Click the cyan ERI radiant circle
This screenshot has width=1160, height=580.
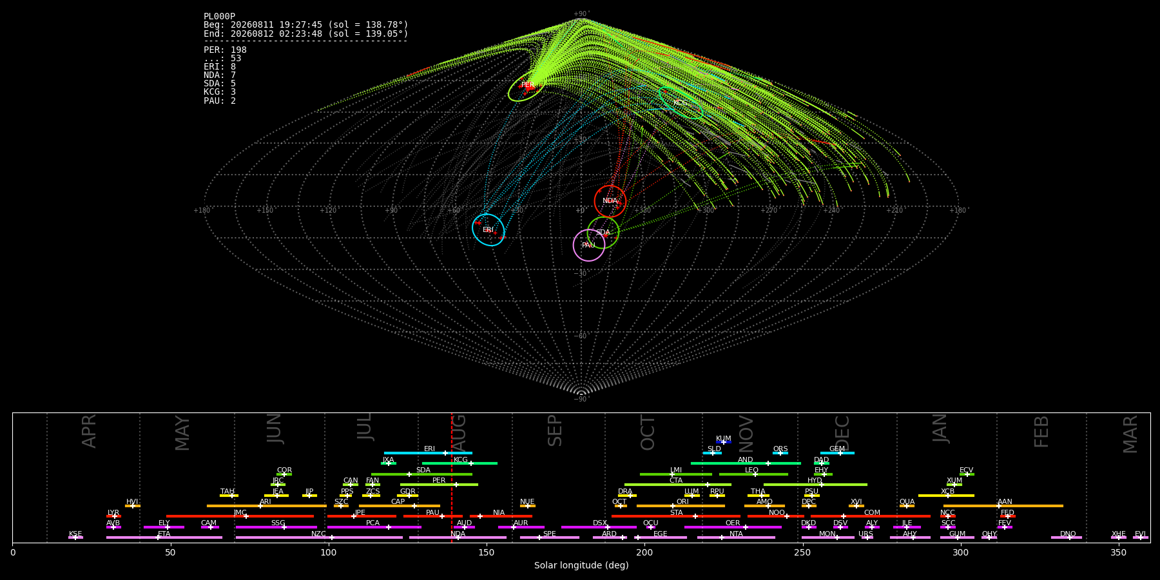point(488,230)
